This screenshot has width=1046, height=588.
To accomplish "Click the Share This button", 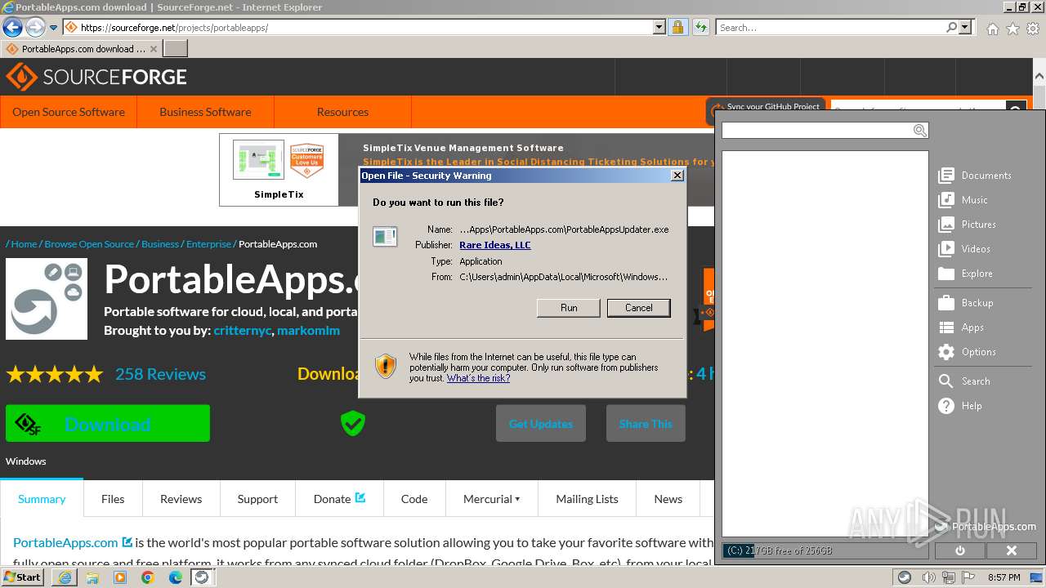I will 646,423.
